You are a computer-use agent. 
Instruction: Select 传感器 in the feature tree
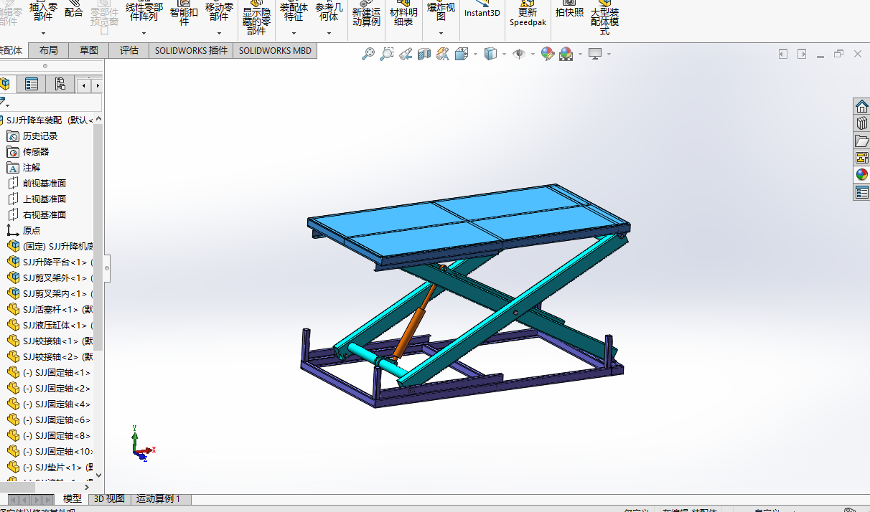pyautogui.click(x=36, y=152)
